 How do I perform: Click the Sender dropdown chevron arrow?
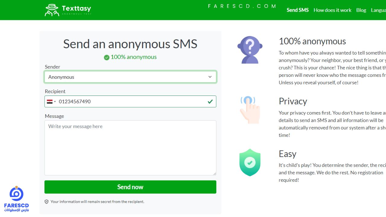pos(210,77)
